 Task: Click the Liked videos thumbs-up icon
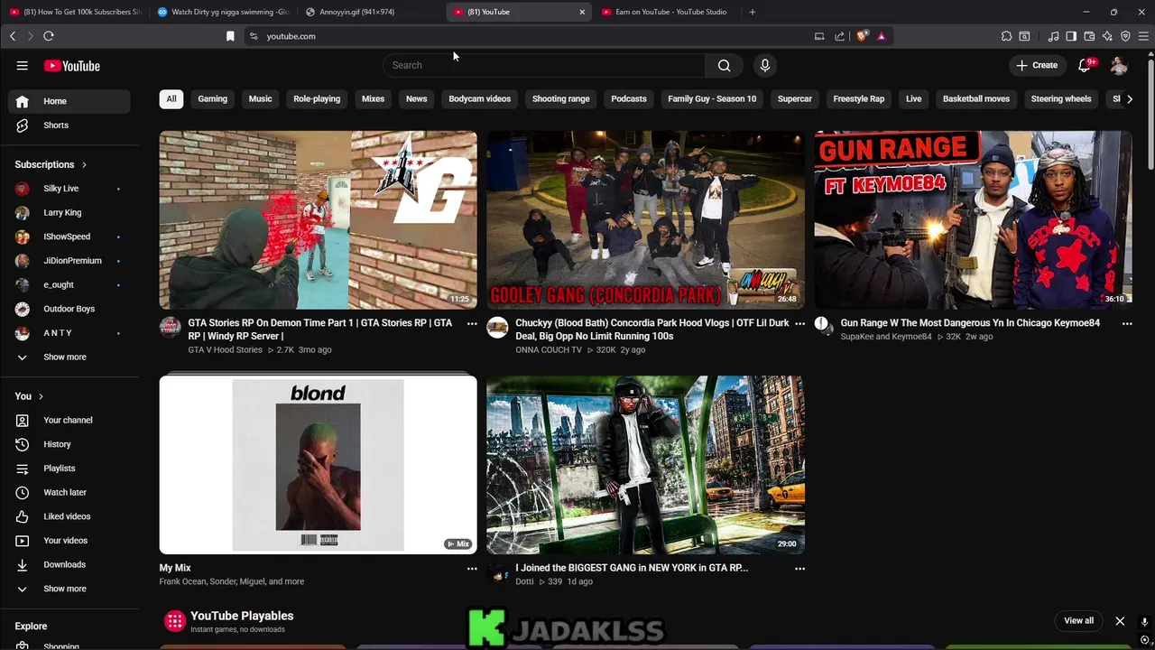coord(23,516)
